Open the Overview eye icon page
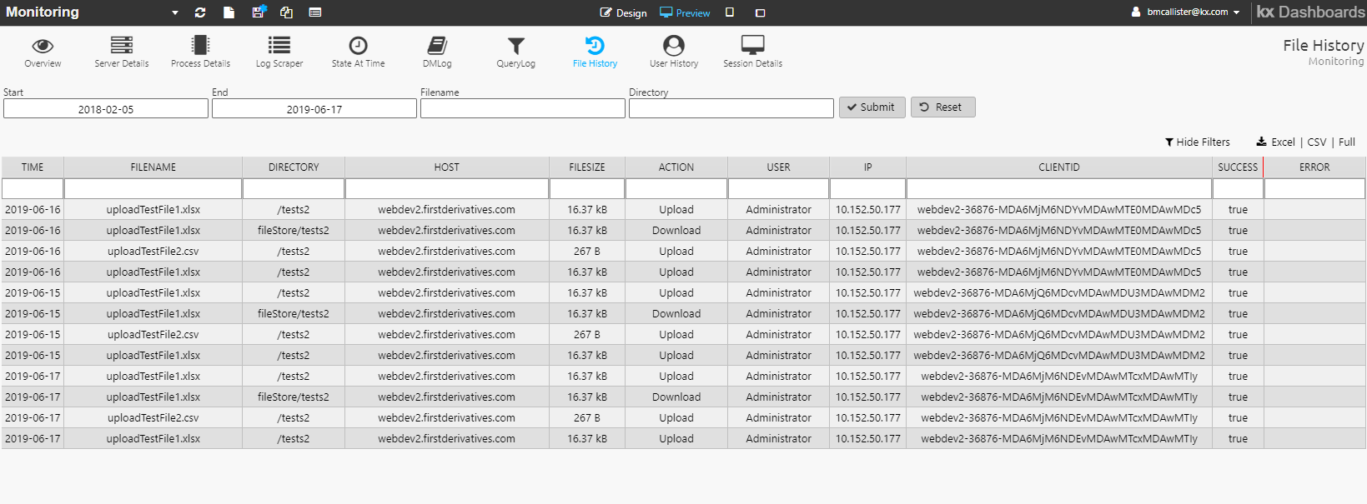The height and width of the screenshot is (504, 1367). point(43,52)
